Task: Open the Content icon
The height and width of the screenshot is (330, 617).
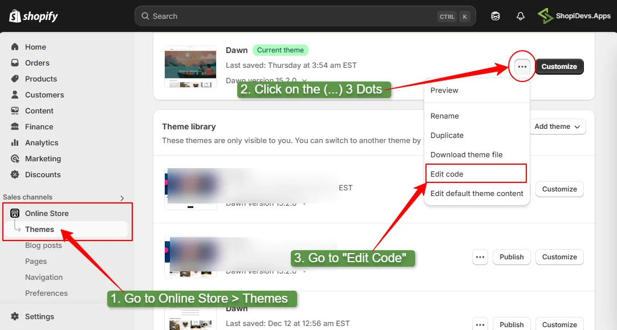Action: point(15,111)
